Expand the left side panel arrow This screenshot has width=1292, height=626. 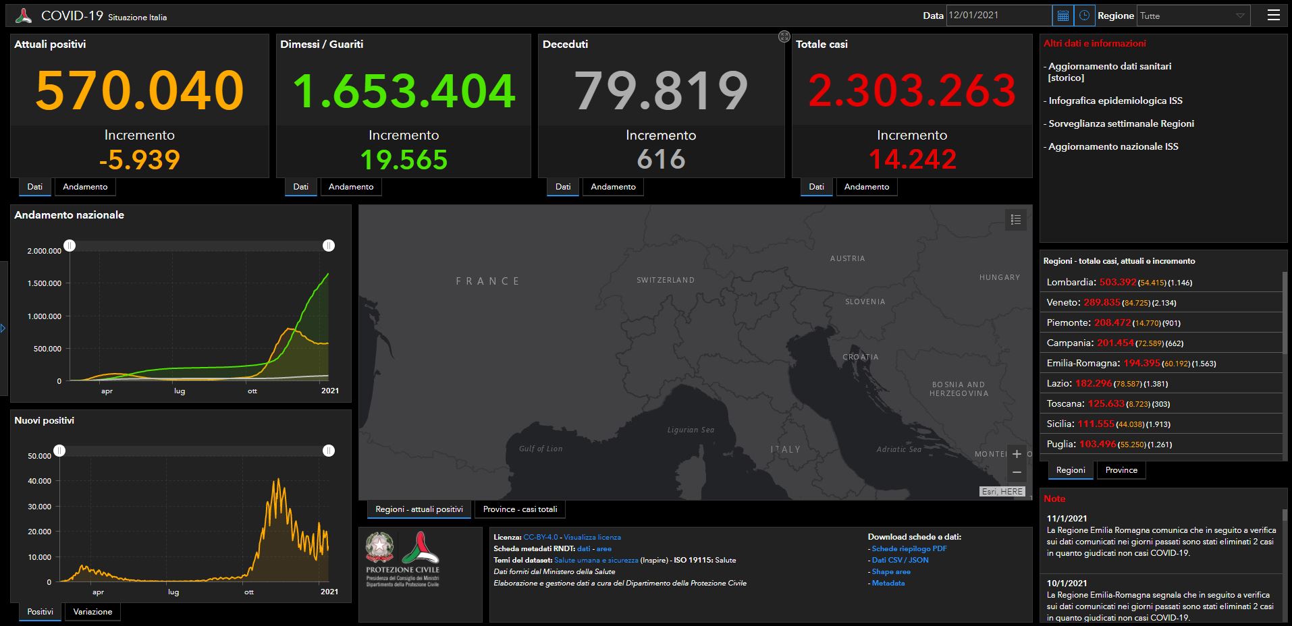click(3, 329)
